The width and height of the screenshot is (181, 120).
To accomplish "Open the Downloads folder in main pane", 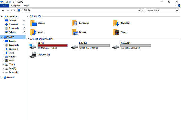I will tap(116, 23).
